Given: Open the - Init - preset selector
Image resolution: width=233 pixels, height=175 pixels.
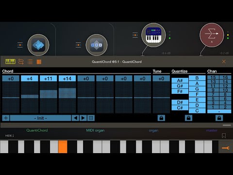Looking at the screenshot, I should [40, 118].
